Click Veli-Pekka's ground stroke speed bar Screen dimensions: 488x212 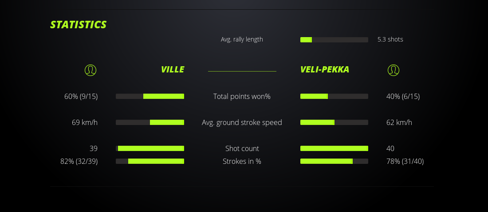tap(334, 122)
